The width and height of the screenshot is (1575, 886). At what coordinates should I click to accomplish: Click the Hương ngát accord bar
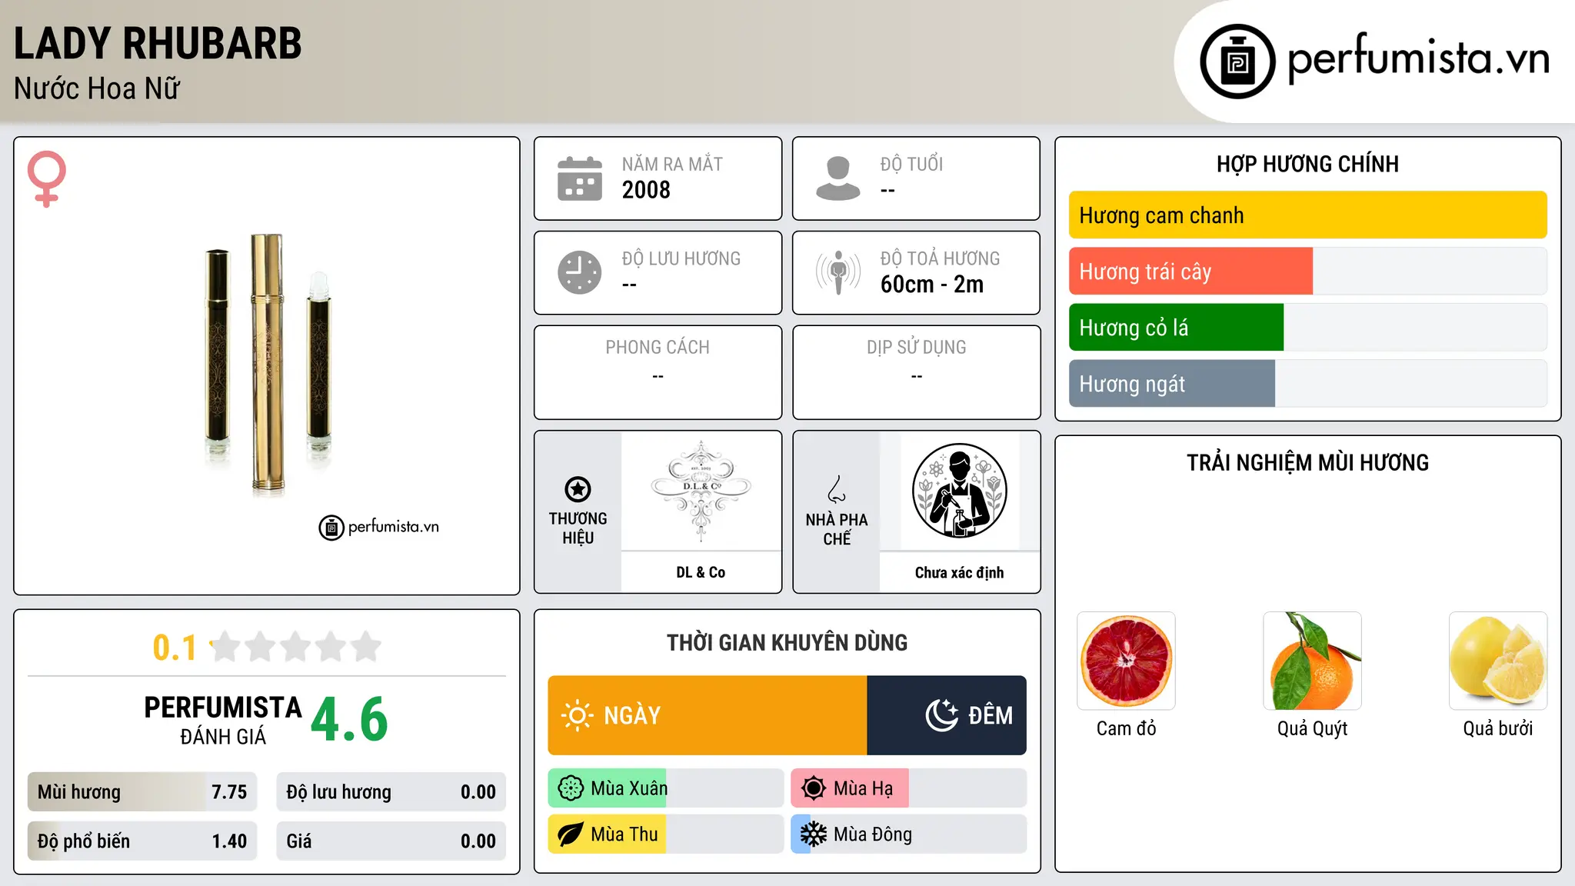(1308, 384)
